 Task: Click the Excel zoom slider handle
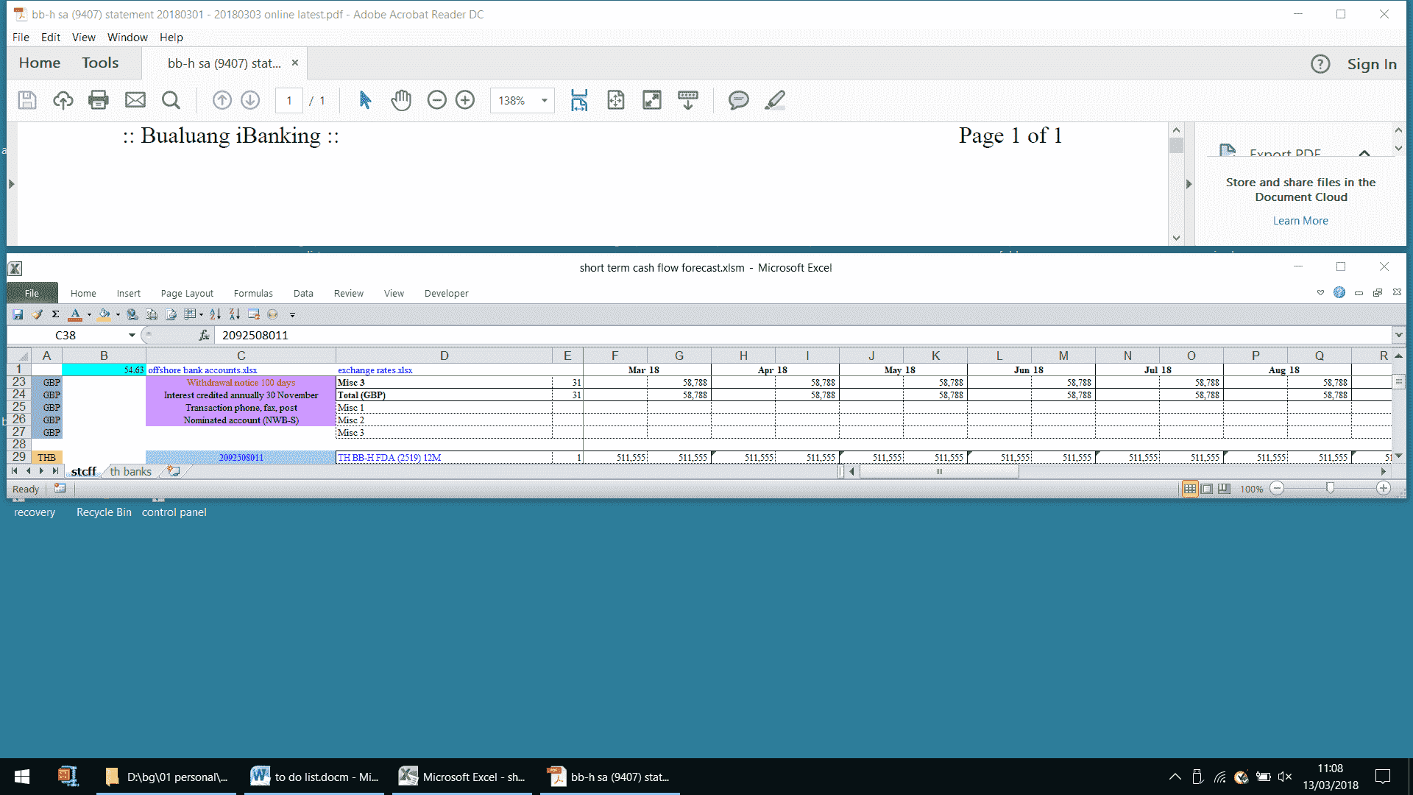[x=1330, y=489]
